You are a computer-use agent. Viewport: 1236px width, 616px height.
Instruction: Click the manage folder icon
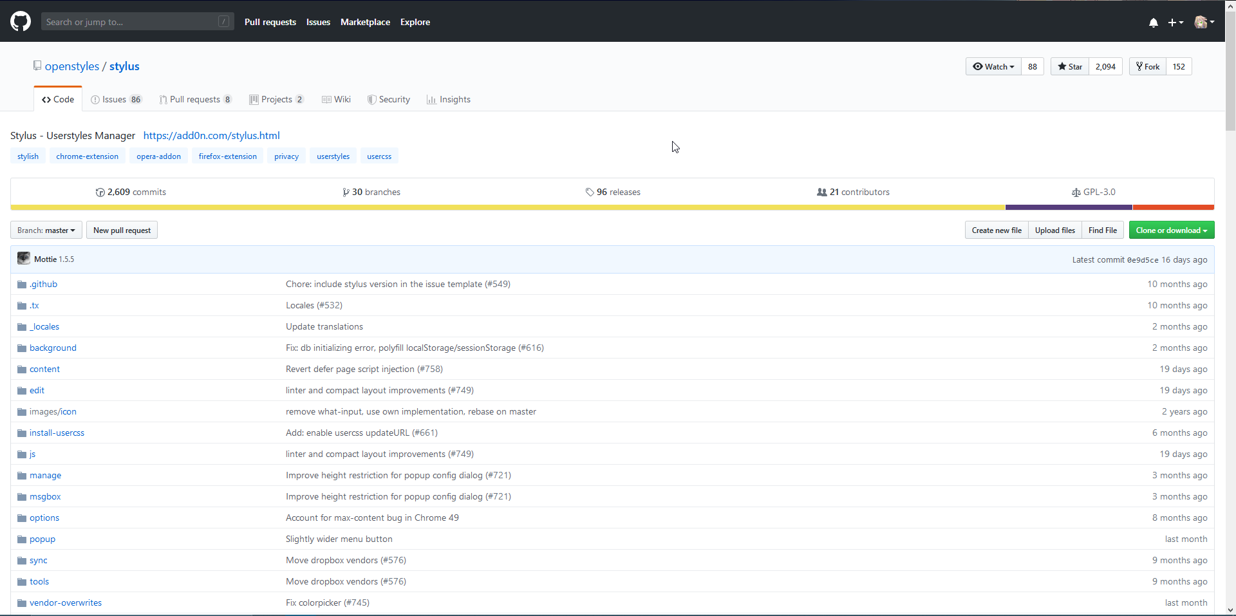pos(22,476)
